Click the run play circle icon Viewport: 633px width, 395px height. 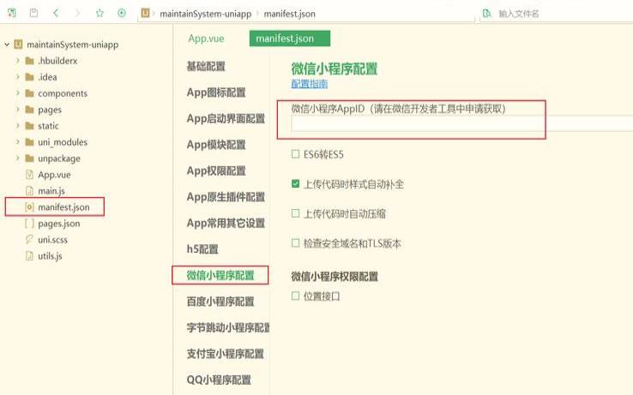(122, 13)
